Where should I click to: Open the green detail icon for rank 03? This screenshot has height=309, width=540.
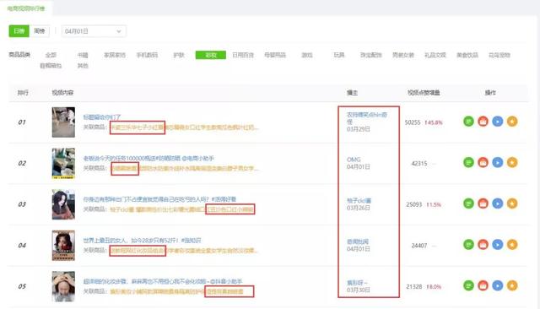coord(468,203)
